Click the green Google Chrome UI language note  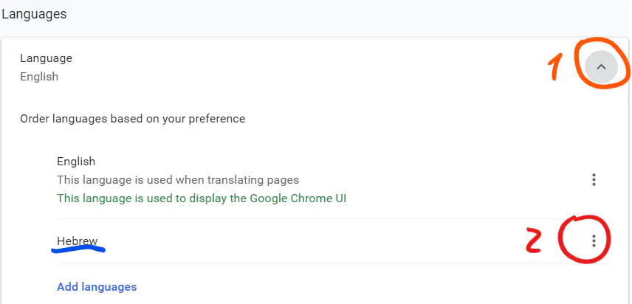point(202,198)
